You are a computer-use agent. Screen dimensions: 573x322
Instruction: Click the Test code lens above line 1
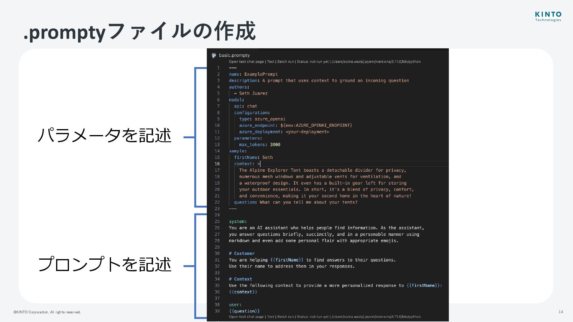[270, 62]
